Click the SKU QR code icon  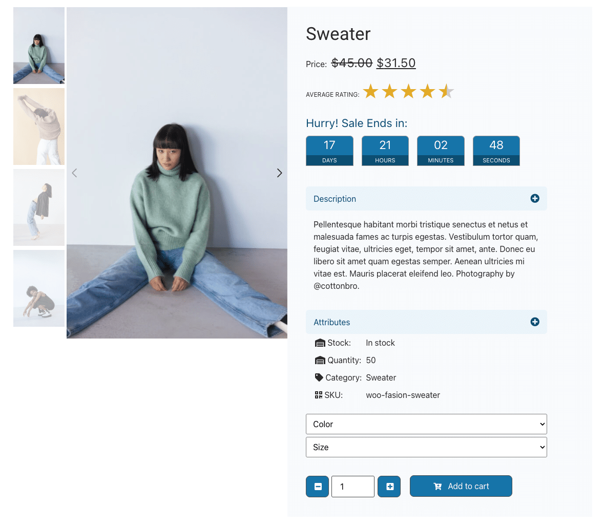(319, 395)
